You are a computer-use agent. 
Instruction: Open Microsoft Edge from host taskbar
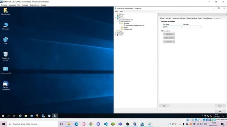76,124
